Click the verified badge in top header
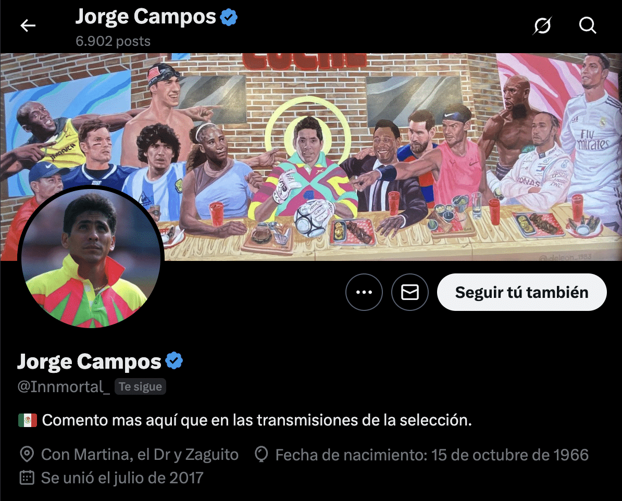 pyautogui.click(x=229, y=18)
